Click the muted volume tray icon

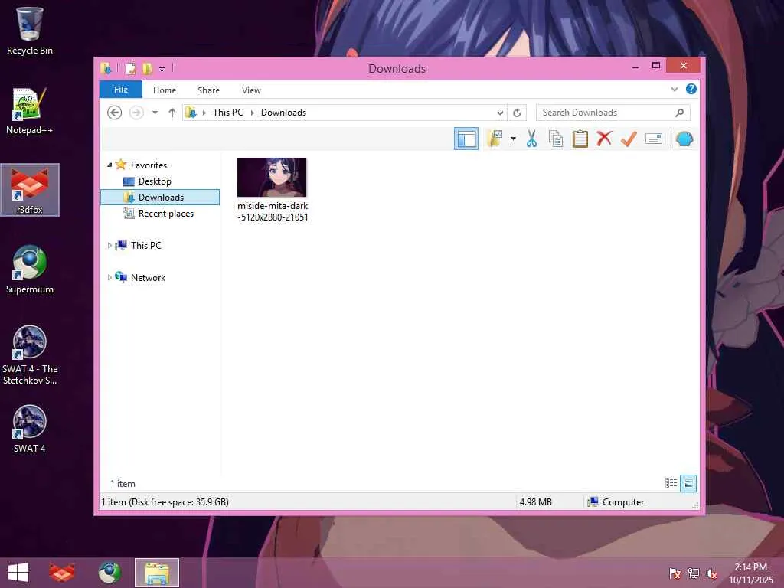(711, 573)
